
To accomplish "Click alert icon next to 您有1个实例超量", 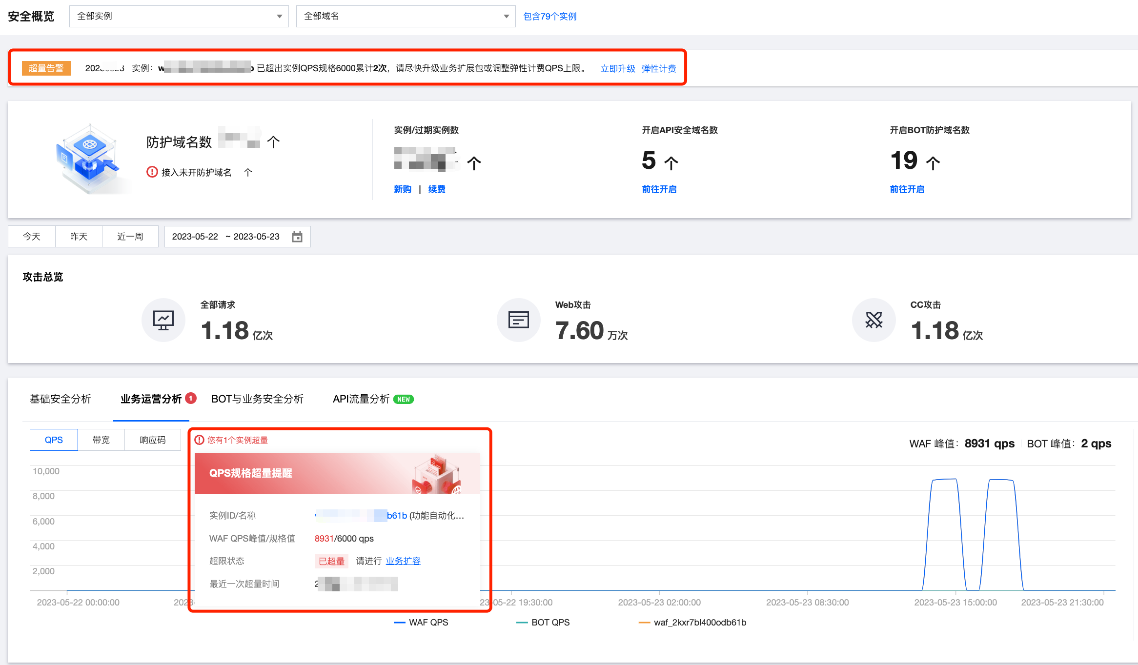I will pyautogui.click(x=199, y=440).
